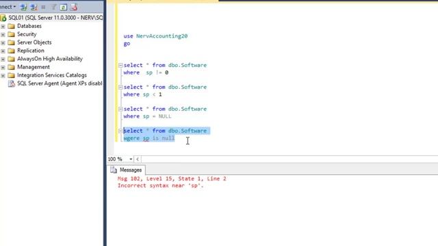The image size is (438, 246).
Task: Click the Management folder icon
Action: pyautogui.click(x=11, y=67)
